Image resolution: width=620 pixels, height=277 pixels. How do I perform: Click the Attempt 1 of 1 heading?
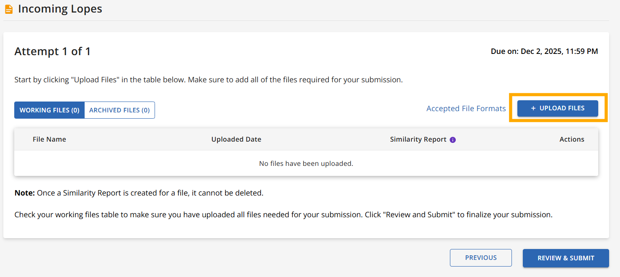click(52, 51)
